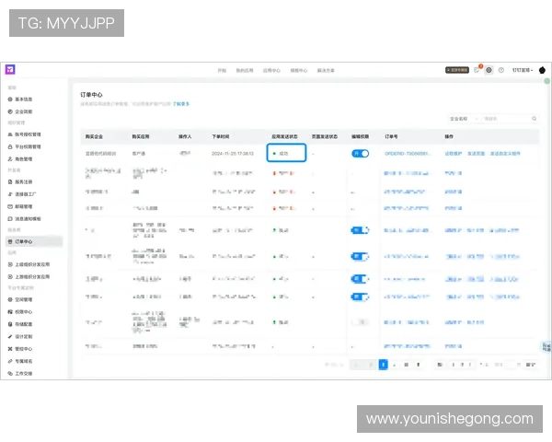
Task: Open 基本信息 in the sidebar
Action: 20,99
